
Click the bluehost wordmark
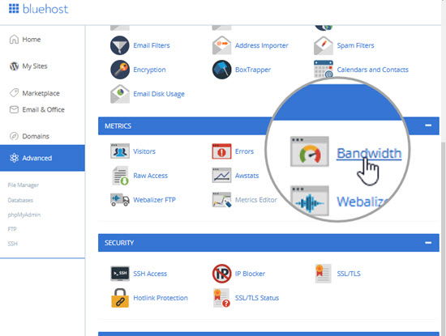pos(45,9)
